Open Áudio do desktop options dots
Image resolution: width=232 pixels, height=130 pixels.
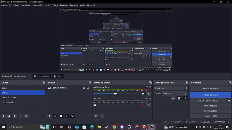coord(149,94)
